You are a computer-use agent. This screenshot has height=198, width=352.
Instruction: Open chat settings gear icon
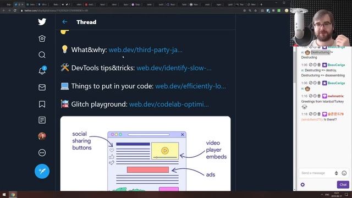click(x=302, y=185)
